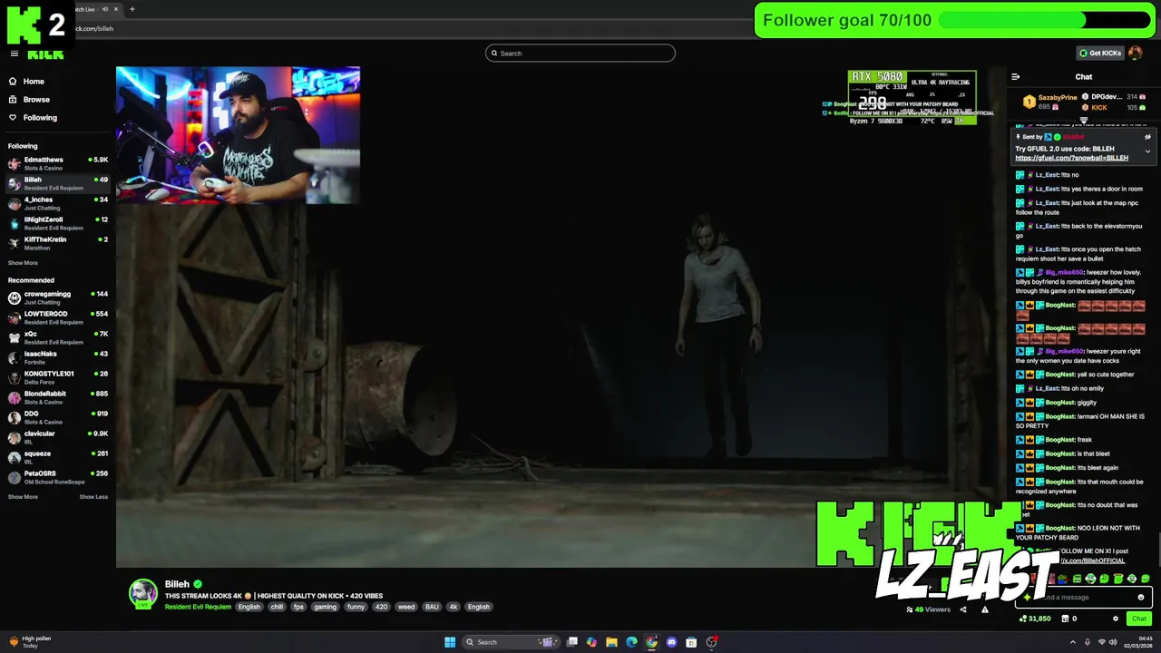The height and width of the screenshot is (653, 1161).
Task: Open Microsoft Store from taskbar
Action: click(x=691, y=642)
